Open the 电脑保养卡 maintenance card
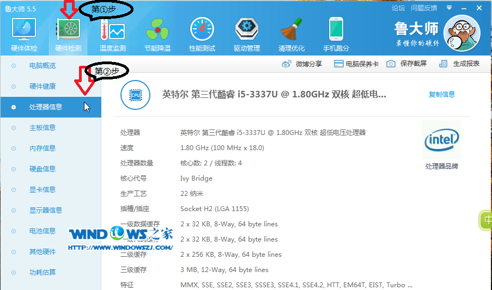Screen dimensions: 492x290 356,64
